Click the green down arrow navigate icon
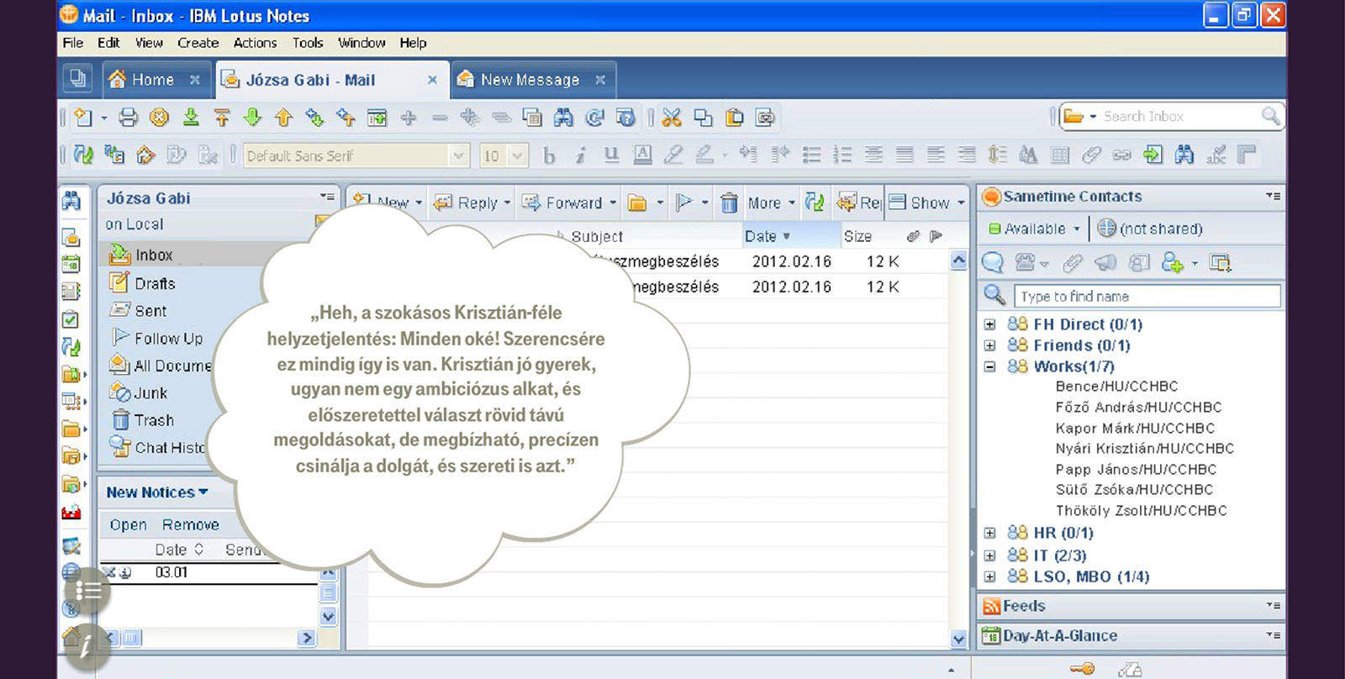Viewport: 1345px width, 679px height. coord(252,118)
